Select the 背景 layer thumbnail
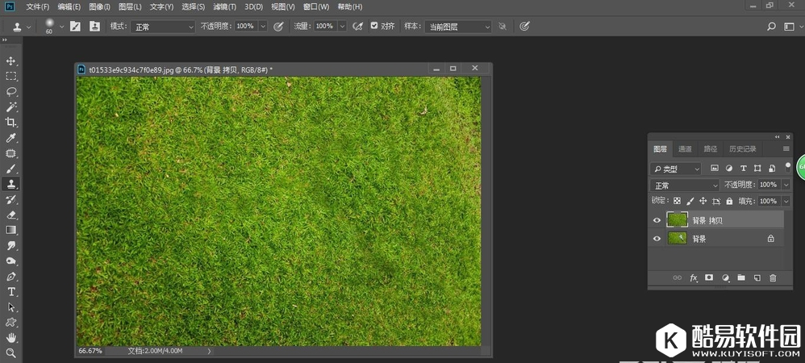 coord(677,239)
